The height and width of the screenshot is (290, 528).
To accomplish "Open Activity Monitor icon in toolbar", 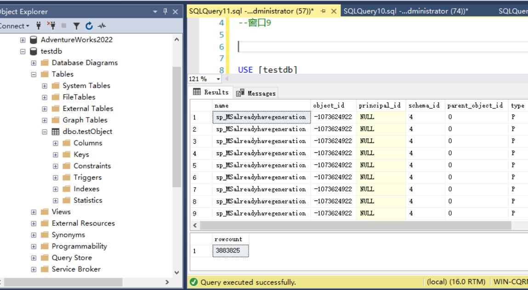I will tap(102, 26).
